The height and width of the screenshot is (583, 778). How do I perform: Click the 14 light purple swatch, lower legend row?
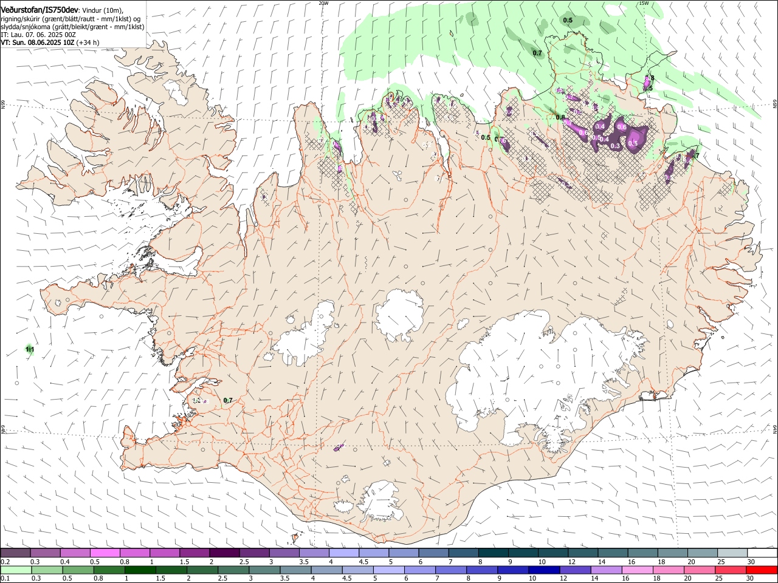pos(606,570)
